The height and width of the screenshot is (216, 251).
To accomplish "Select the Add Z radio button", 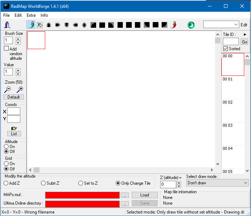I will tap(6, 183).
